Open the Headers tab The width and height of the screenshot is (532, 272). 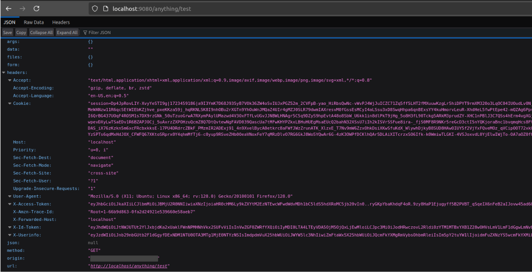click(x=61, y=22)
